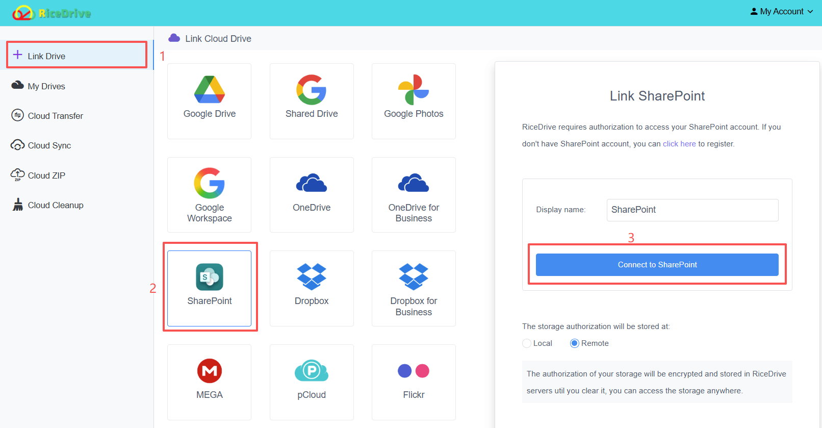Viewport: 822px width, 428px height.
Task: Select the Google Drive triangle icon
Action: 210,89
